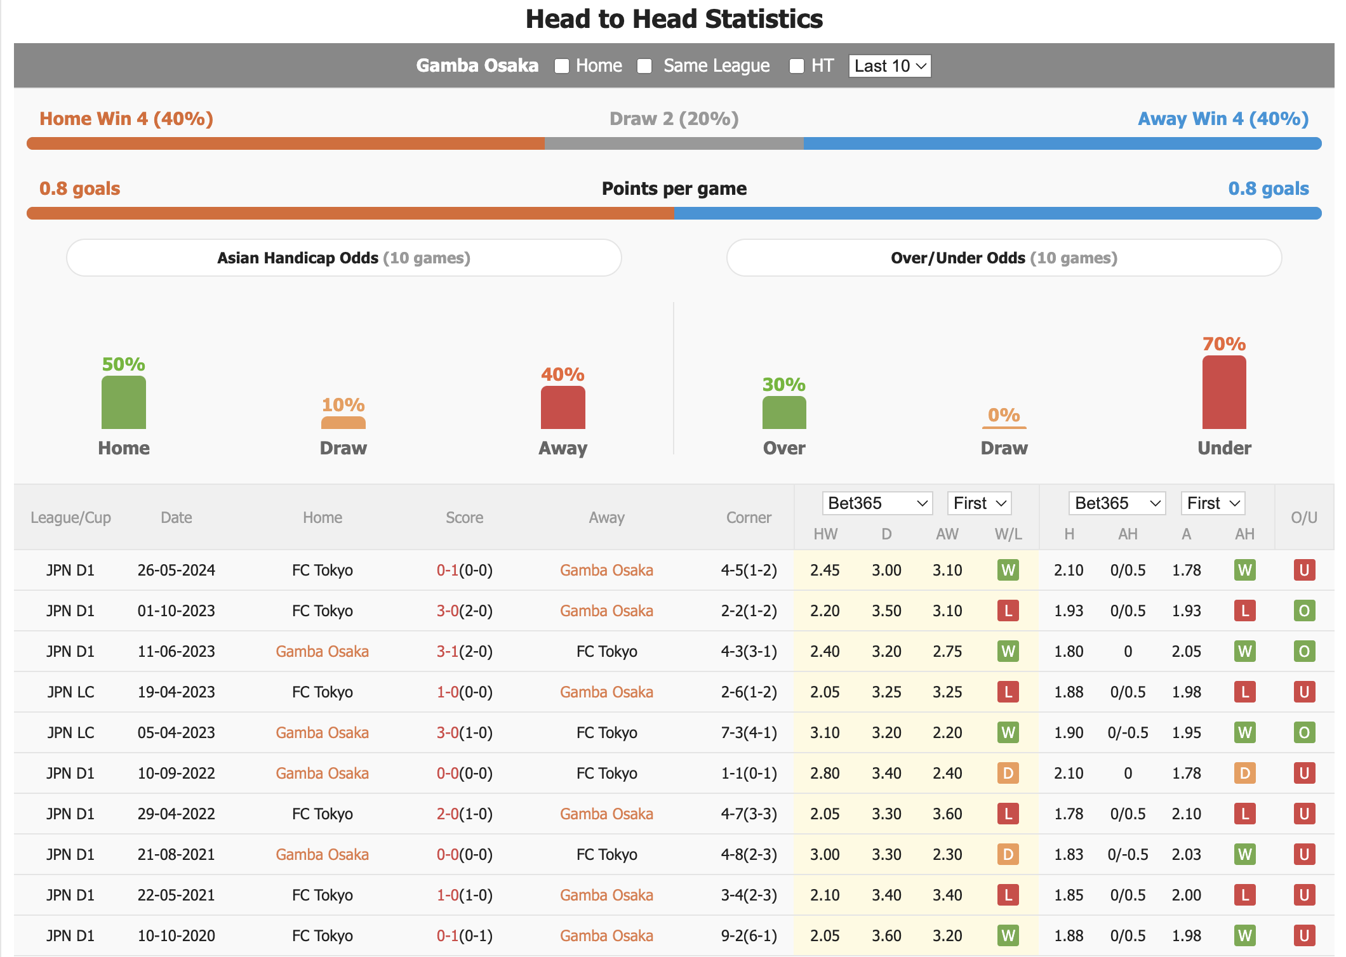
Task: Click AH result badge L in 29-04-2022 row
Action: [x=1245, y=814]
